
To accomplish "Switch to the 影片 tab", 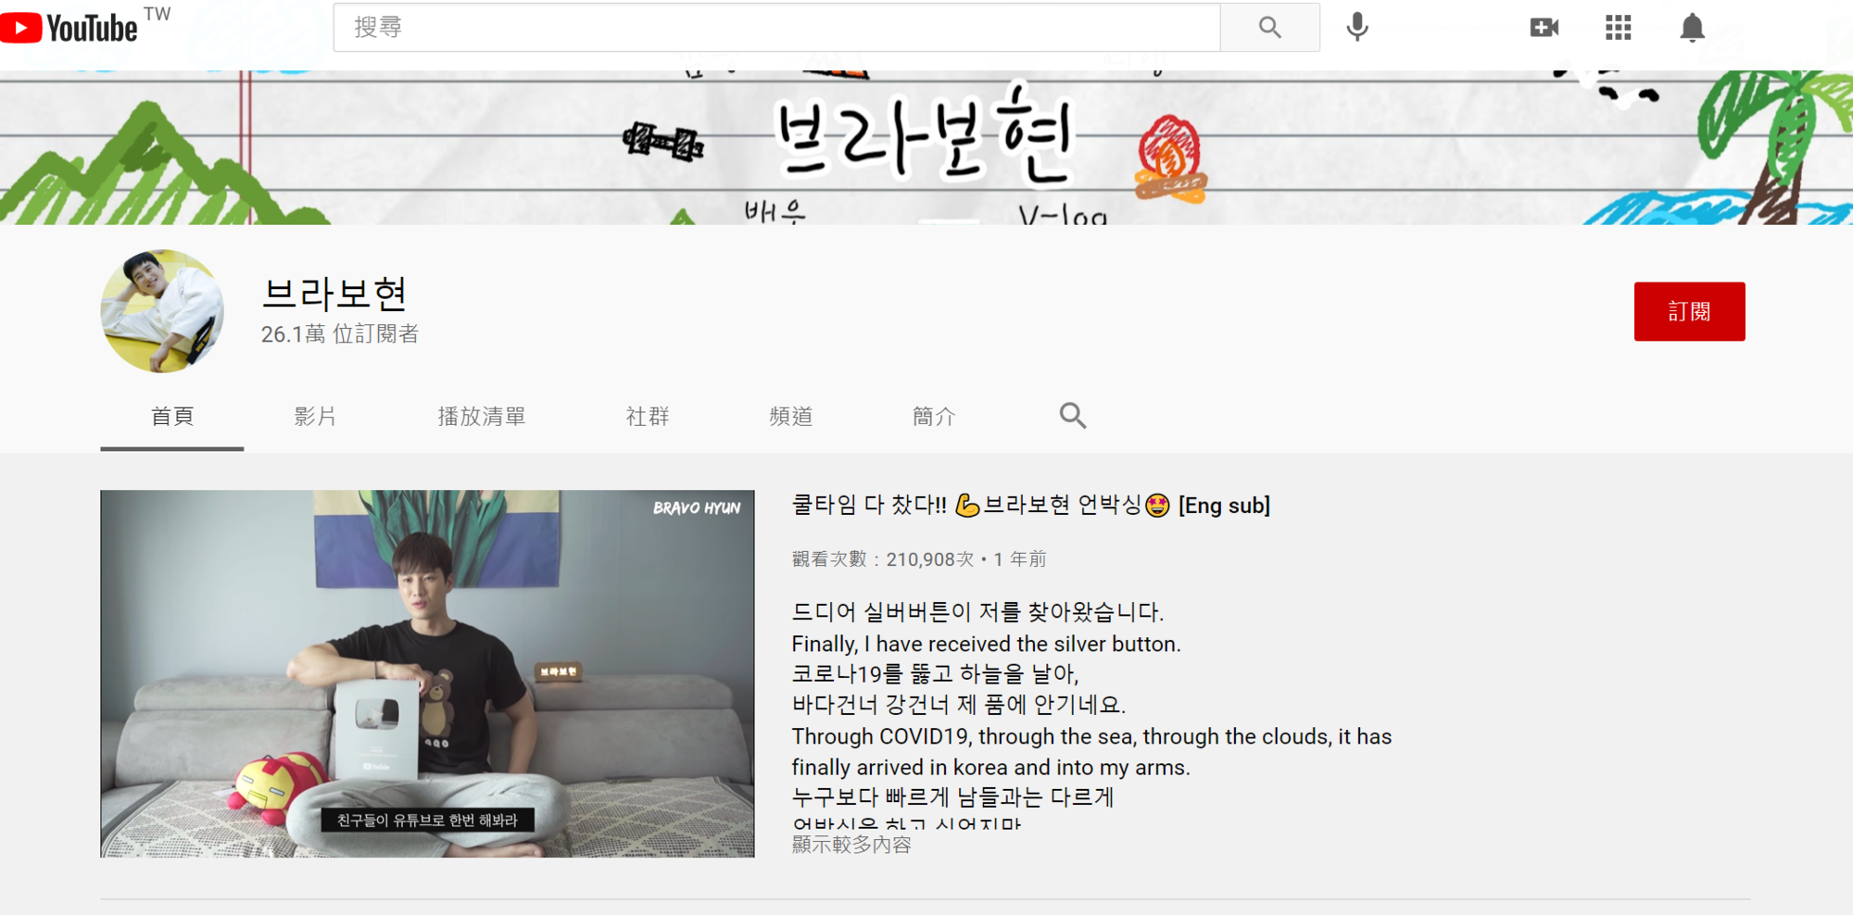I will (315, 417).
